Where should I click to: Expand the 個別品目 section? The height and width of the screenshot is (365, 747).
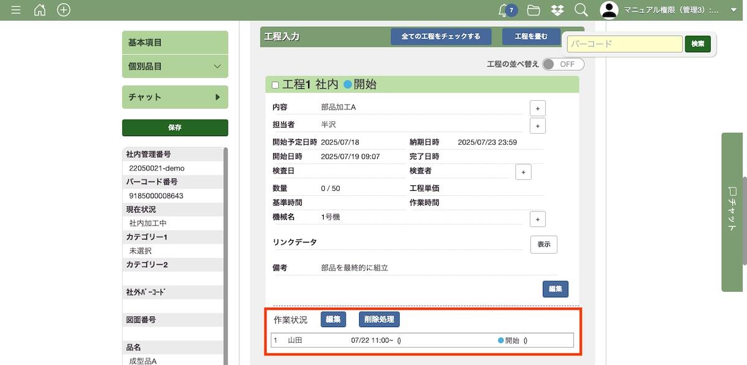(175, 66)
